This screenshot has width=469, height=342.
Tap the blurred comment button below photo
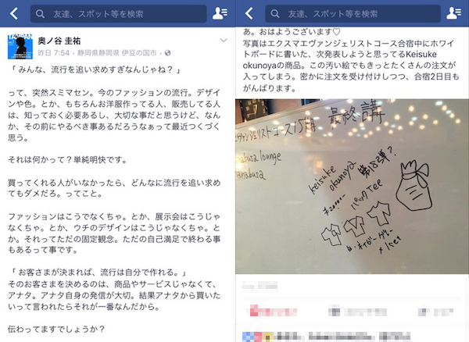pos(357,312)
